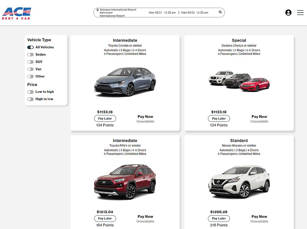
Task: Open the user account profile icon
Action: click(288, 13)
